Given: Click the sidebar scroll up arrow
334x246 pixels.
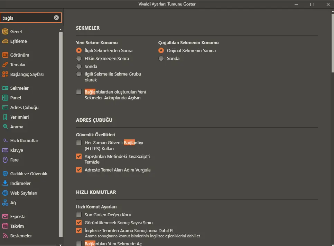Looking at the screenshot, I should pyautogui.click(x=61, y=30).
